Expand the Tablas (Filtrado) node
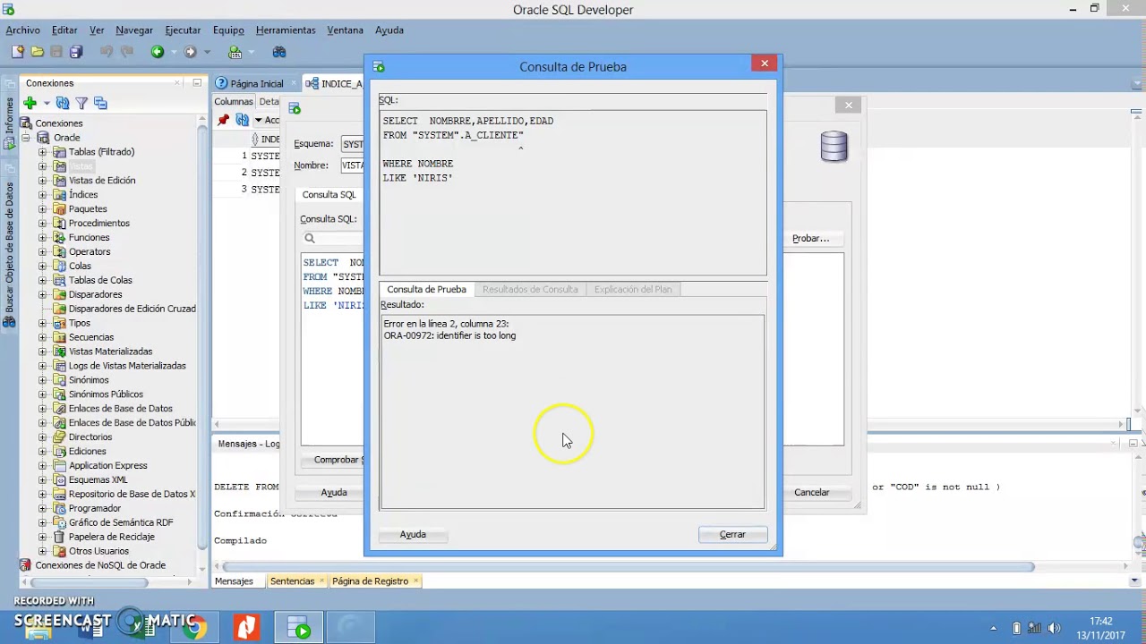 click(42, 152)
